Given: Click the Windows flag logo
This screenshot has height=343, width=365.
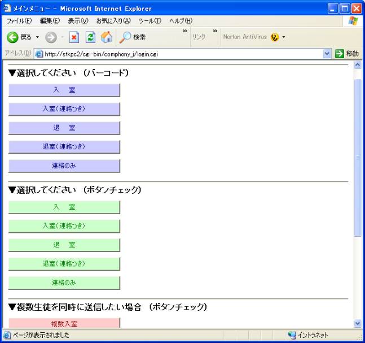Looking at the screenshot, I should point(353,21).
